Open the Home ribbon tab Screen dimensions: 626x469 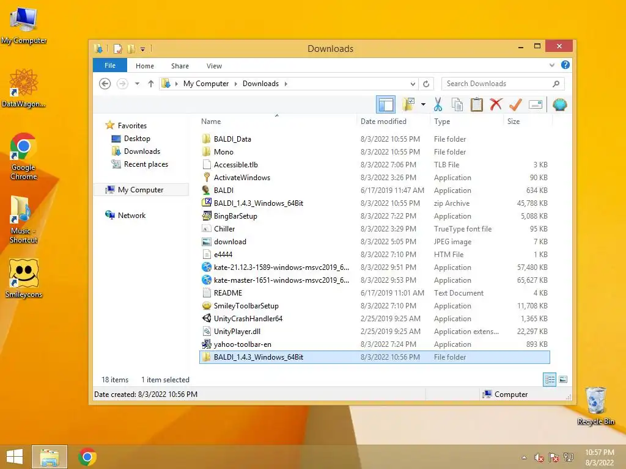[x=144, y=66]
